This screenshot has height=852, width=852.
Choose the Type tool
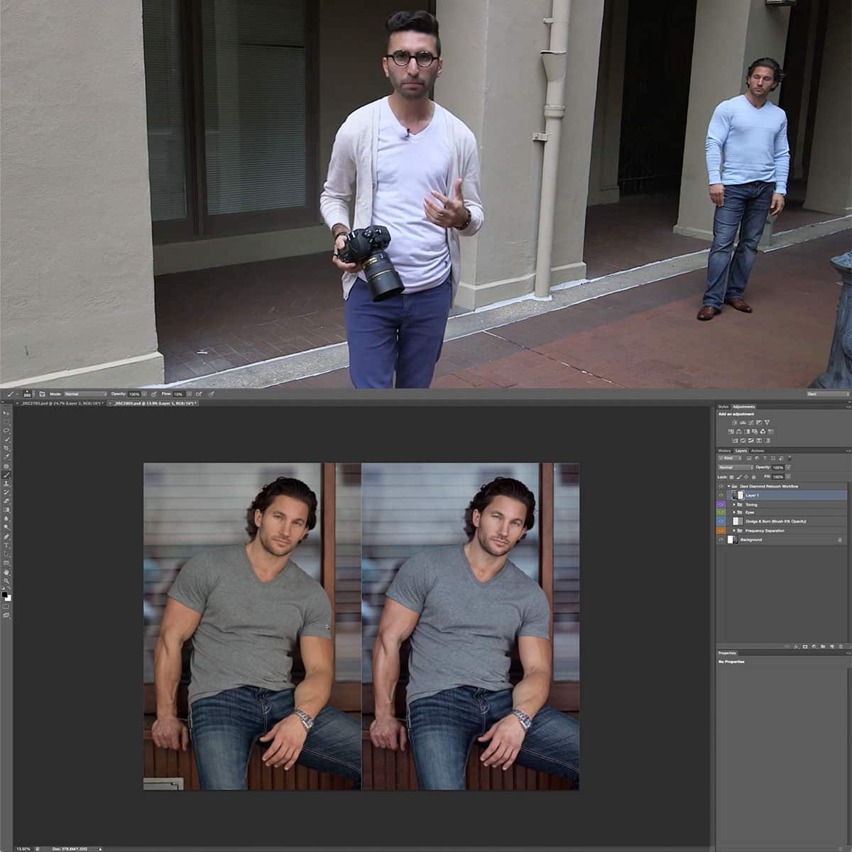[6, 545]
